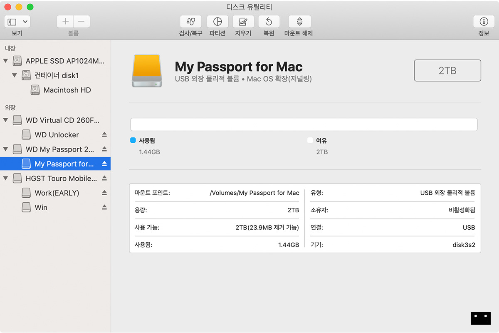499x333 pixels.
Task: Select Macintosh HD volume
Action: click(55, 90)
